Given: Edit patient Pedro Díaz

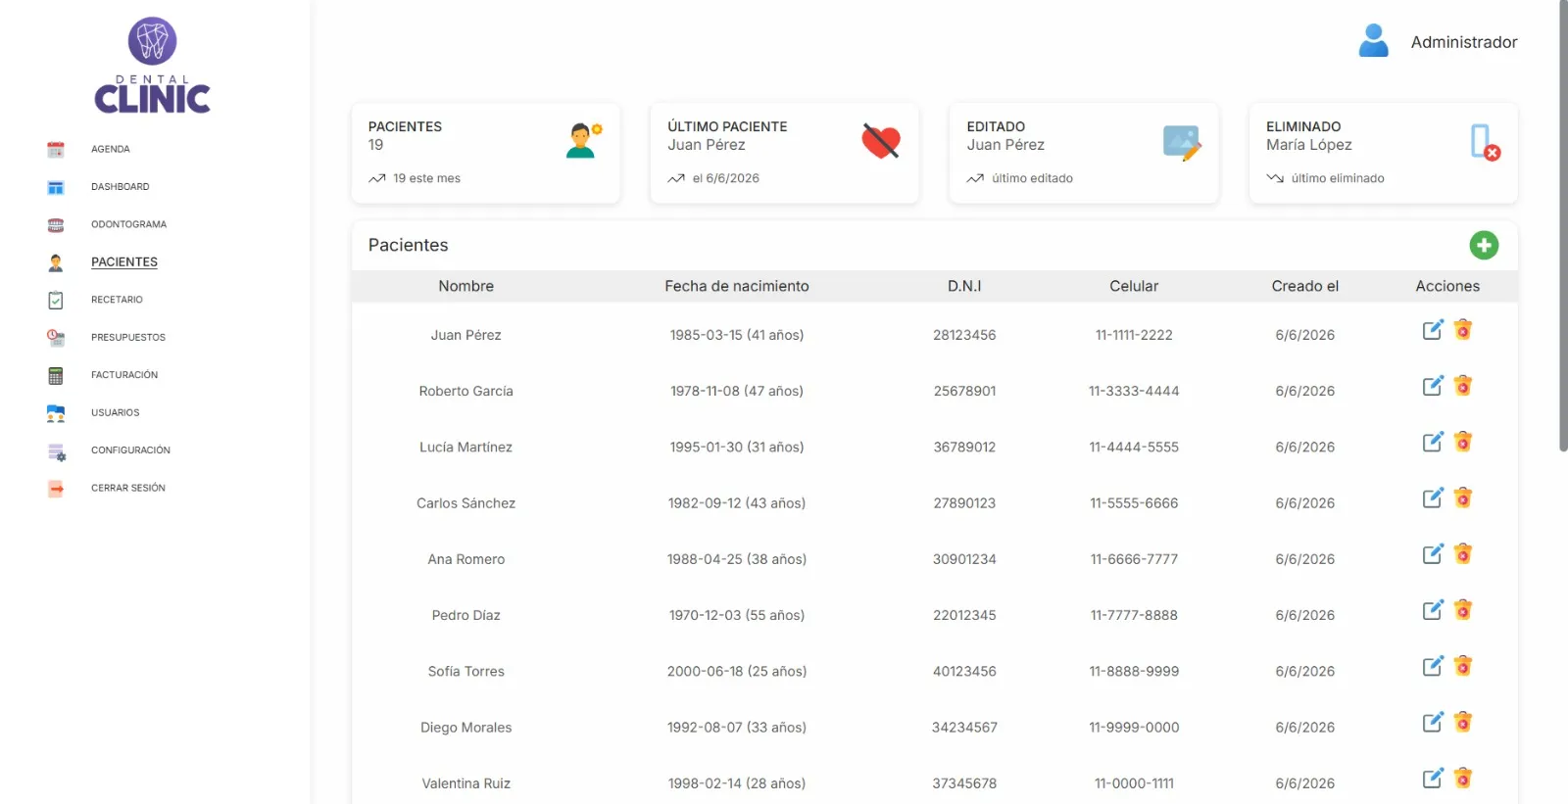Looking at the screenshot, I should [x=1433, y=610].
